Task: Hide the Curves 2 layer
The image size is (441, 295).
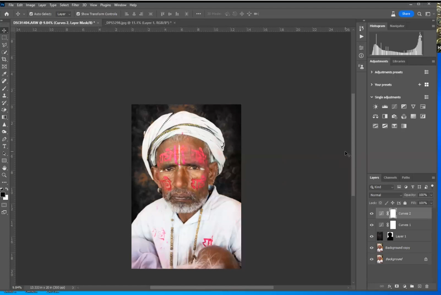Action: [x=372, y=213]
